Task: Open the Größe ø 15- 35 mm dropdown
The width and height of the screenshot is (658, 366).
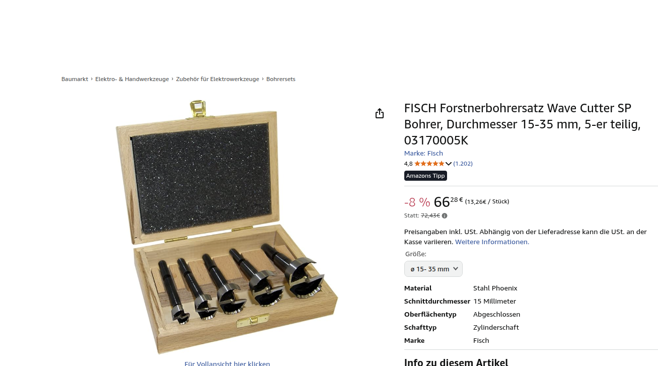Action: pos(433,269)
